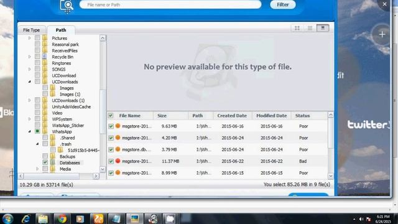
Task: Click the Video folder icon
Action: pyautogui.click(x=45, y=113)
